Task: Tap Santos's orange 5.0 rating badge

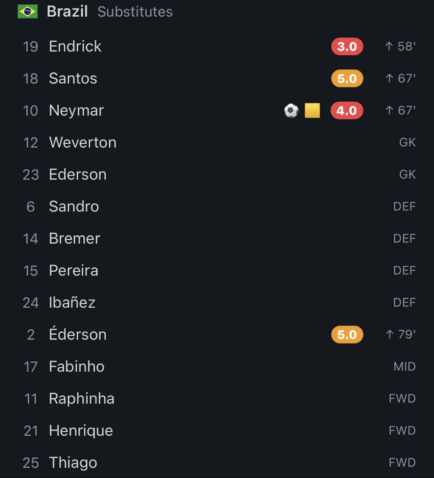Action: 347,78
